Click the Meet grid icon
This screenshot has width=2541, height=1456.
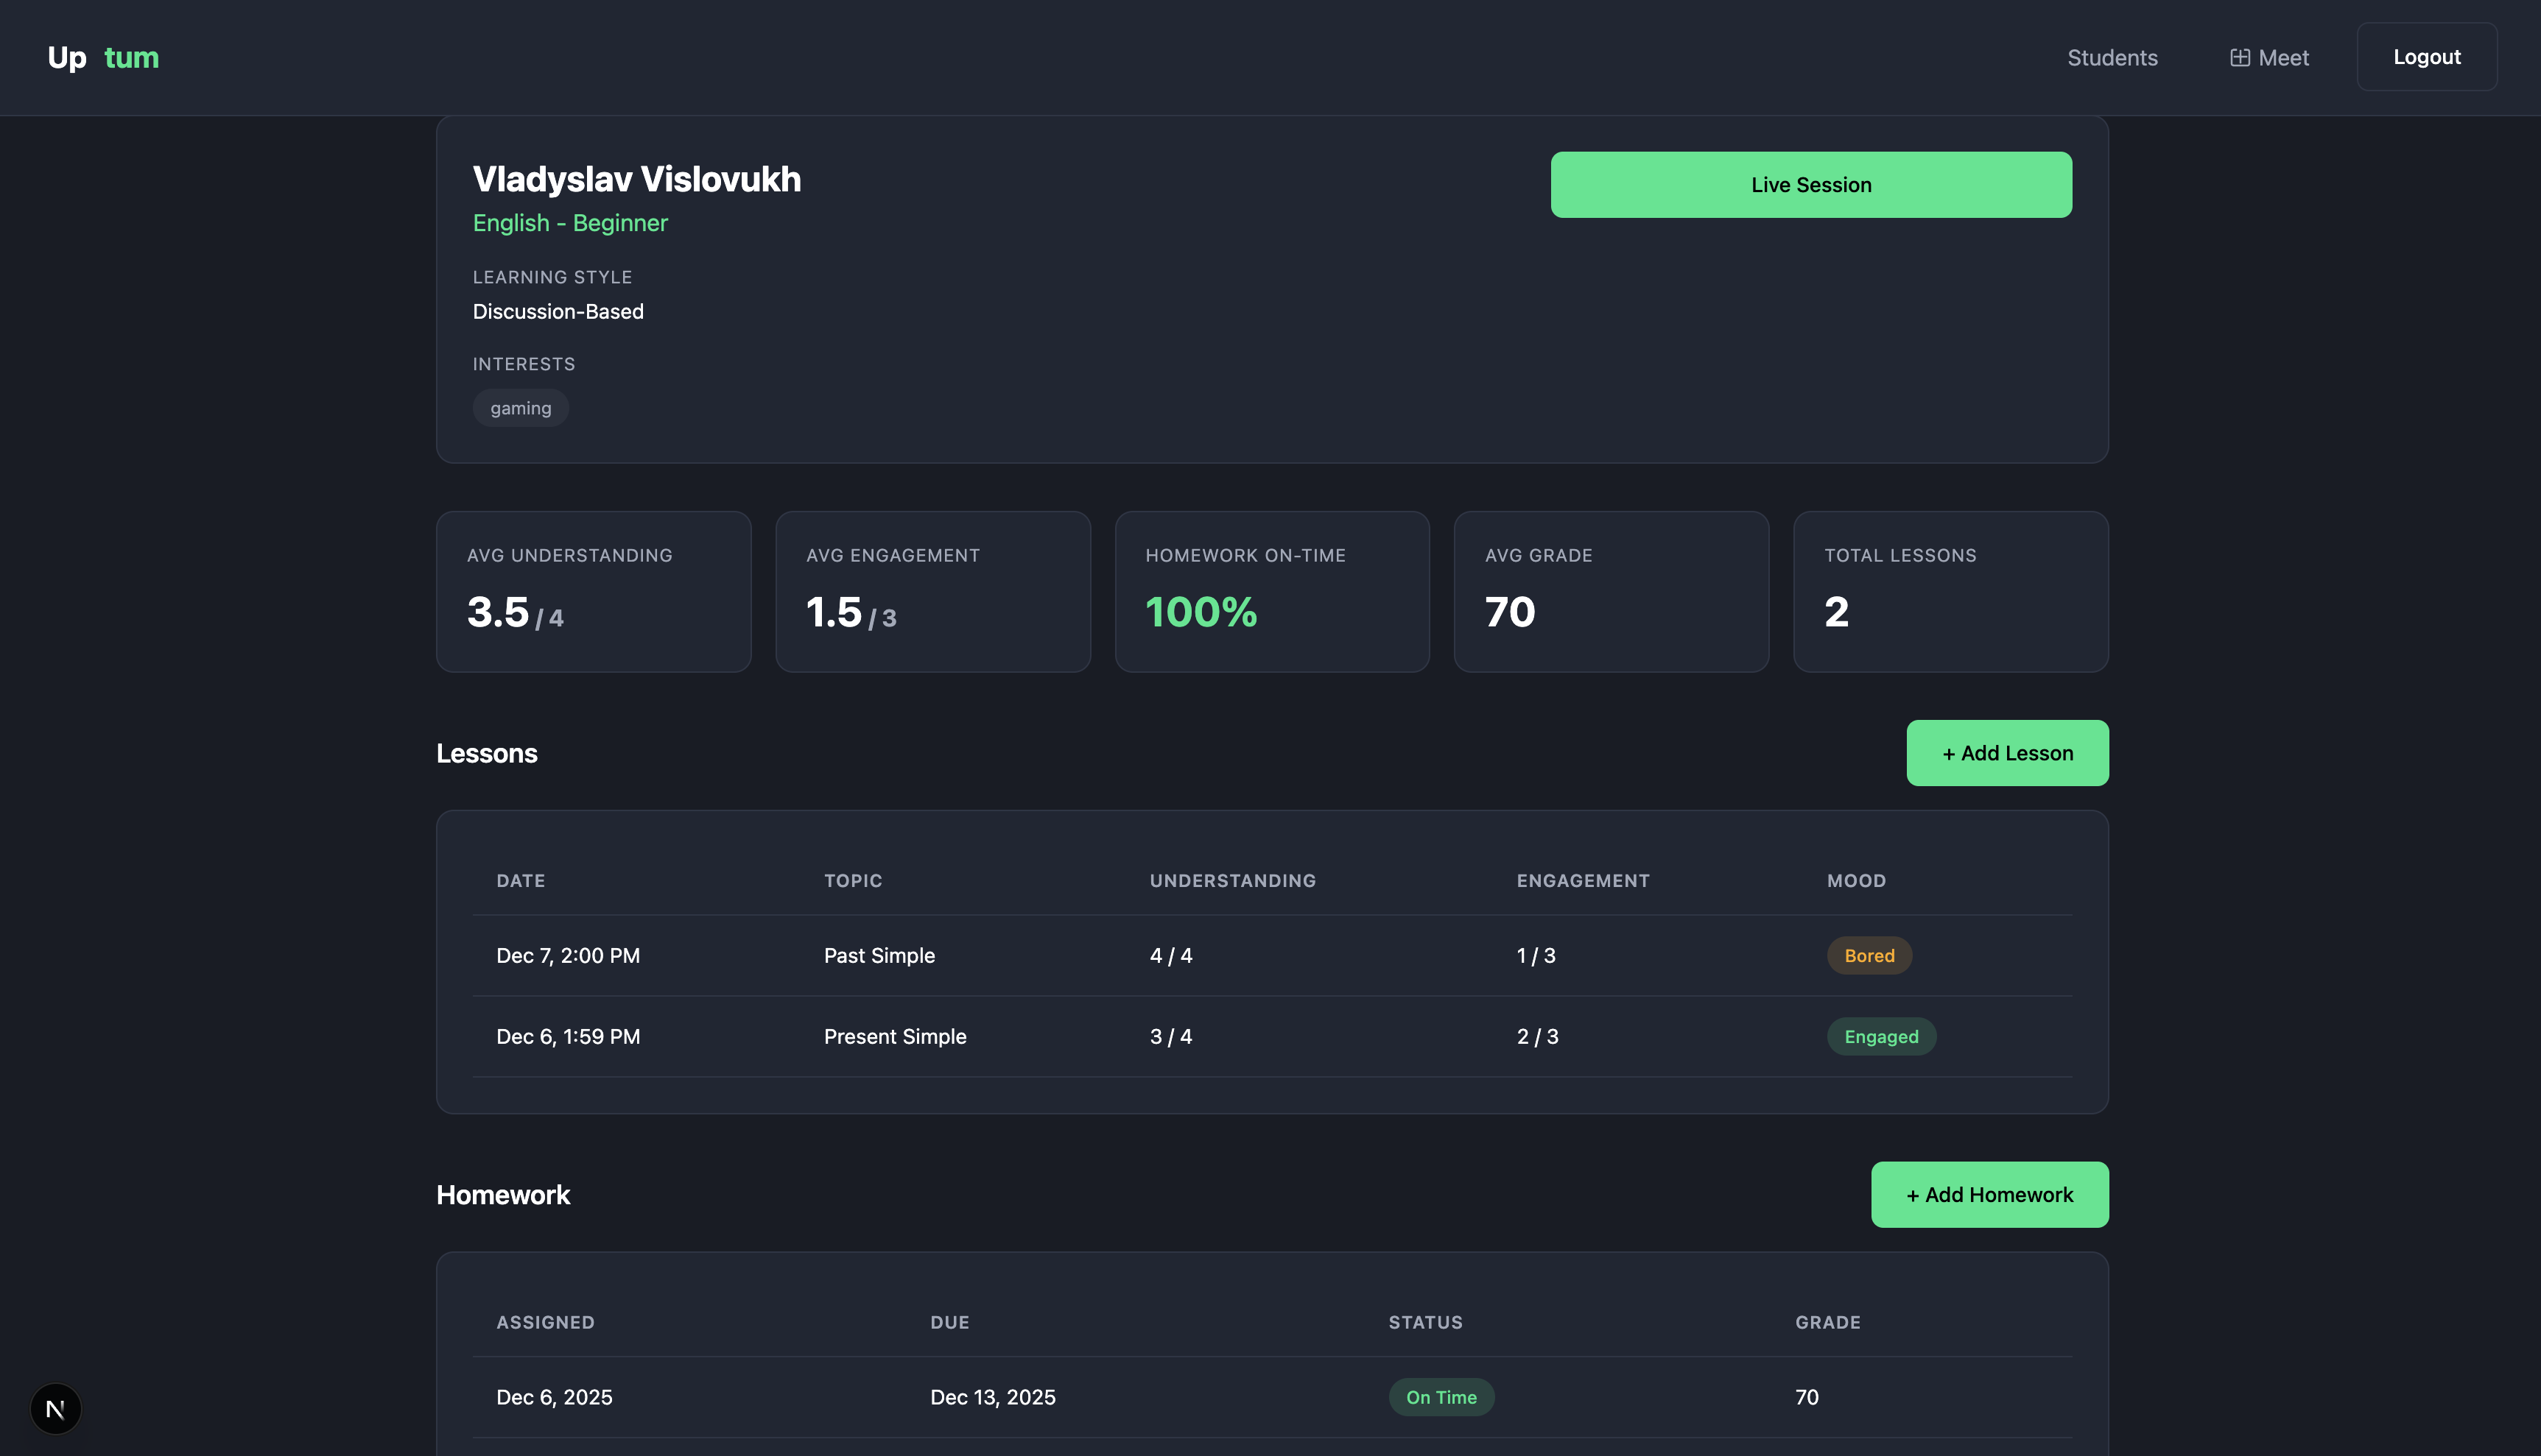click(x=2240, y=58)
